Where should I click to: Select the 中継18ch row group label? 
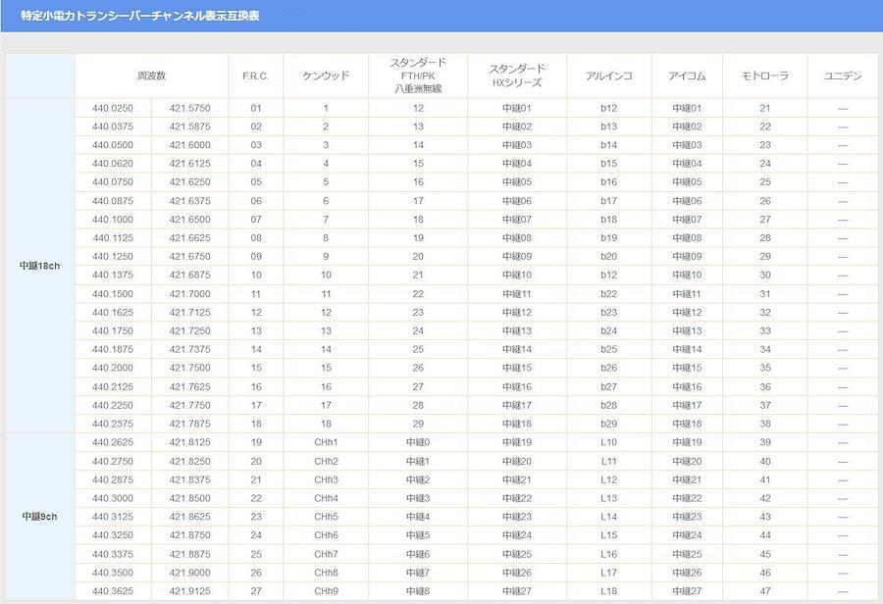point(40,266)
